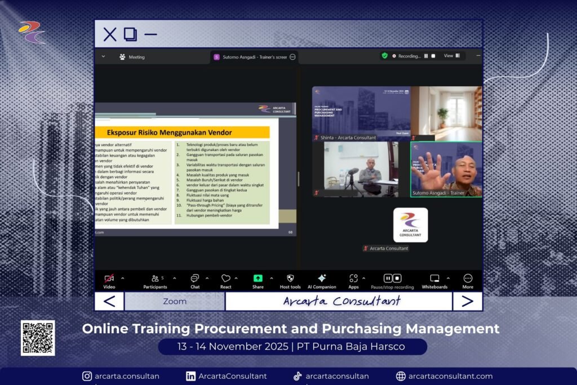Open the Apps menu icon
This screenshot has height=385, width=577.
(353, 278)
